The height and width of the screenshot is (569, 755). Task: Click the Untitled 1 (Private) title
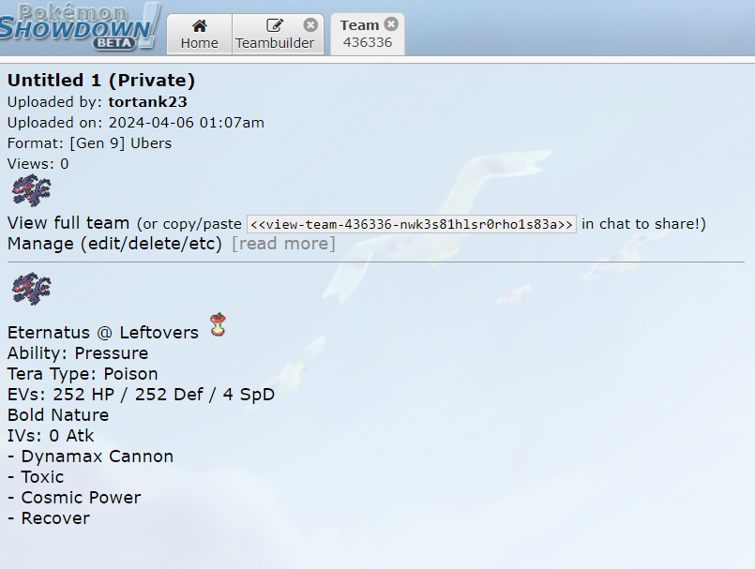(x=101, y=81)
